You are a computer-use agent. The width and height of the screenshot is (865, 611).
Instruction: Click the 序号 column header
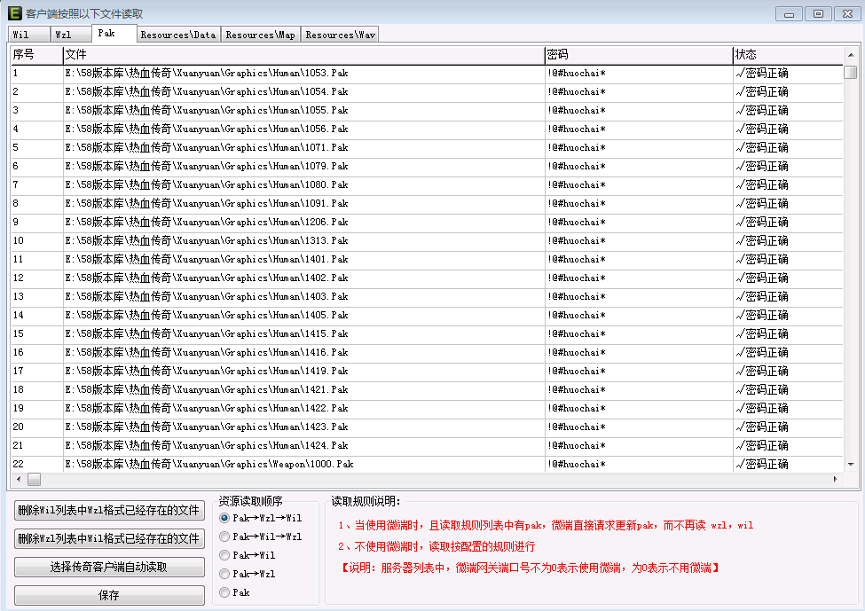[37, 55]
